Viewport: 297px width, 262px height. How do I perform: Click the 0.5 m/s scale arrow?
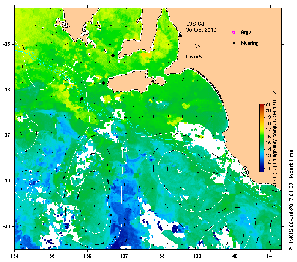coord(193,46)
